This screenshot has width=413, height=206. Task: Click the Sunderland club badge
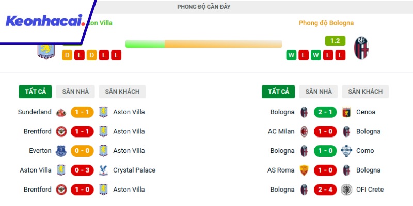pos(61,112)
